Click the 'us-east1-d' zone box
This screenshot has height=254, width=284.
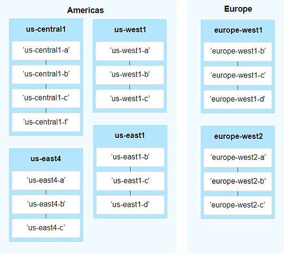pos(130,205)
